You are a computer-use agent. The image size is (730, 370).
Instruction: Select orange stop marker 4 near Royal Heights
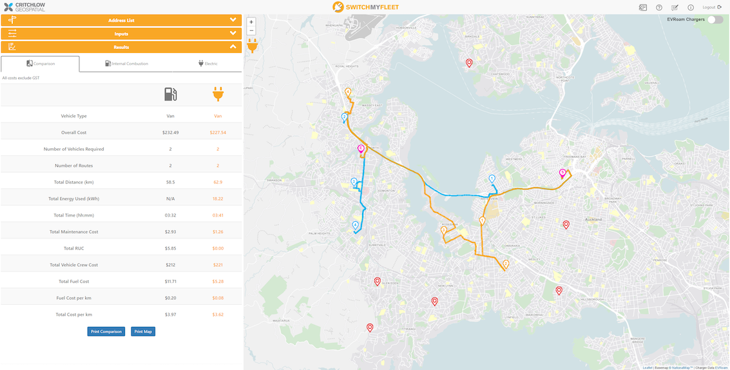pyautogui.click(x=347, y=92)
